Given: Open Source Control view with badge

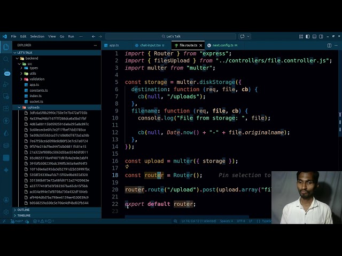Looking at the screenshot, I should [6, 72].
